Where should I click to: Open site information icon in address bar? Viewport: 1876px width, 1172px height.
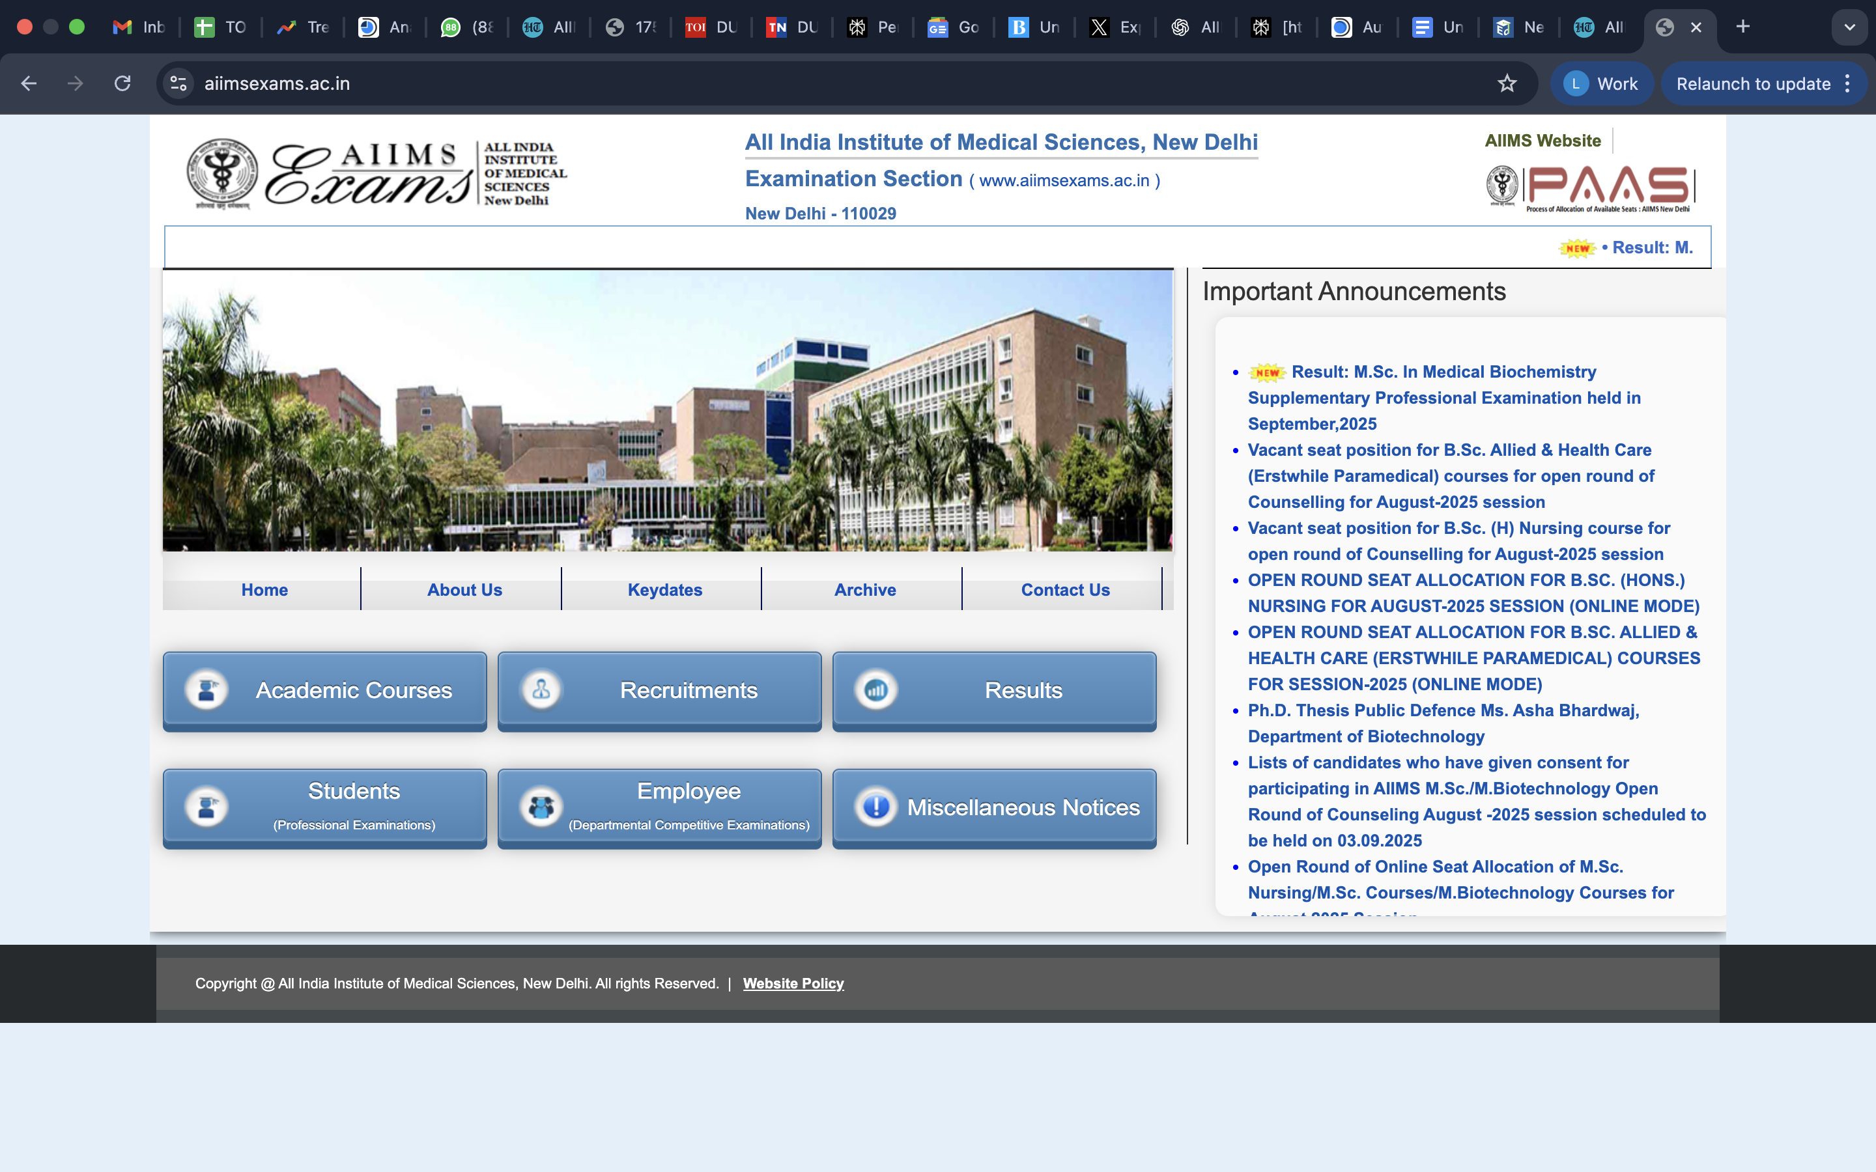(x=179, y=84)
